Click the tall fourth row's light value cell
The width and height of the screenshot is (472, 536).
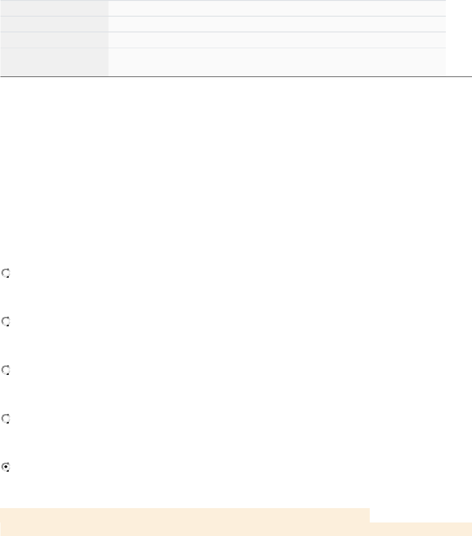click(277, 62)
